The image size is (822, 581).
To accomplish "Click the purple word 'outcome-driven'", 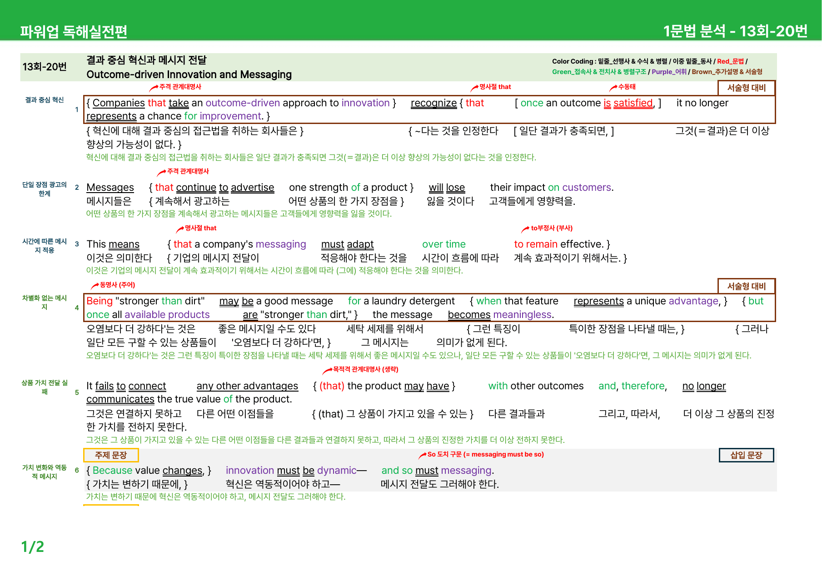I will coord(243,103).
